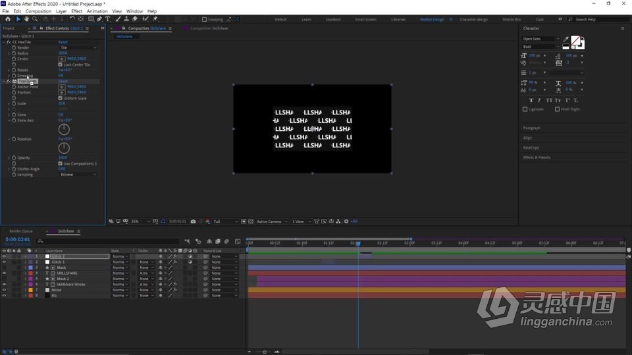The image size is (632, 355).
Task: Click the Puppet Pin tool
Action: (155, 19)
